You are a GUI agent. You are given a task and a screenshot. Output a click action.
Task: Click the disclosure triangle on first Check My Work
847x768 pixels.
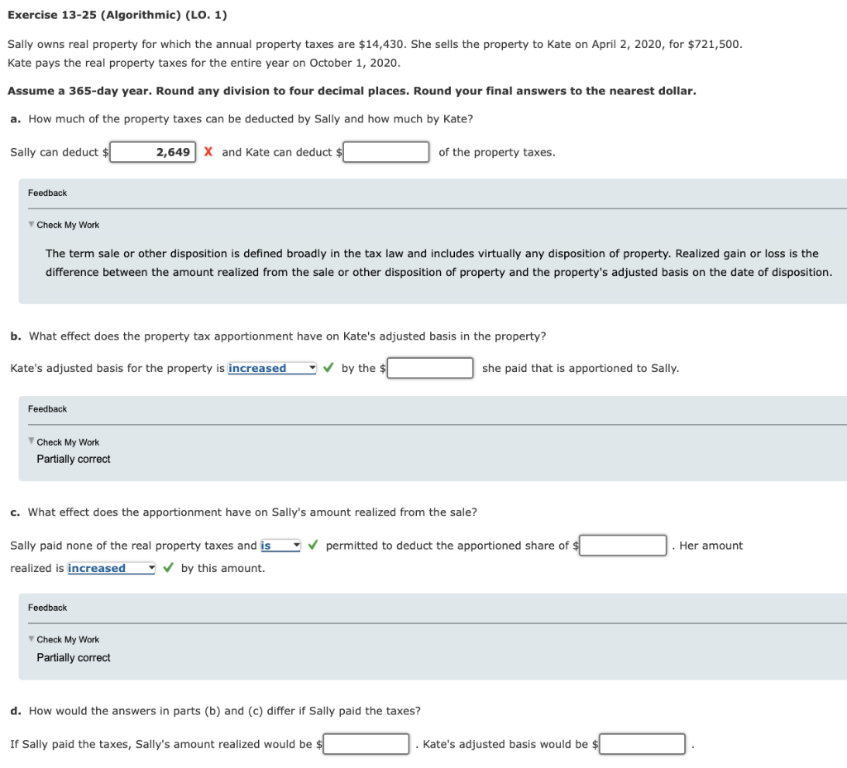coord(31,224)
